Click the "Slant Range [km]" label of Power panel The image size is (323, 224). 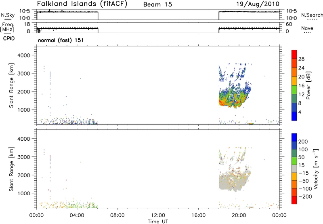pyautogui.click(x=11, y=85)
